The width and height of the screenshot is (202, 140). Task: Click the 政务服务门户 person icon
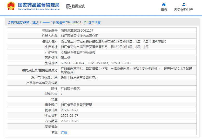pyautogui.click(x=184, y=4)
